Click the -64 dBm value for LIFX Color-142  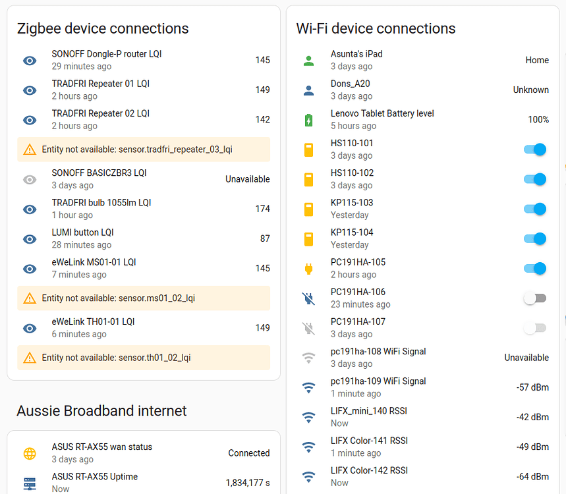[532, 477]
